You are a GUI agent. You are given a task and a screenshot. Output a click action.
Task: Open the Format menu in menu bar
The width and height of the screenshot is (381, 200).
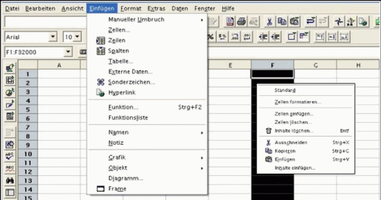pyautogui.click(x=131, y=9)
